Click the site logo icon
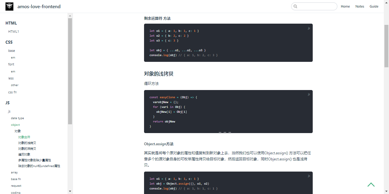This screenshot has width=389, height=194. click(x=9, y=6)
